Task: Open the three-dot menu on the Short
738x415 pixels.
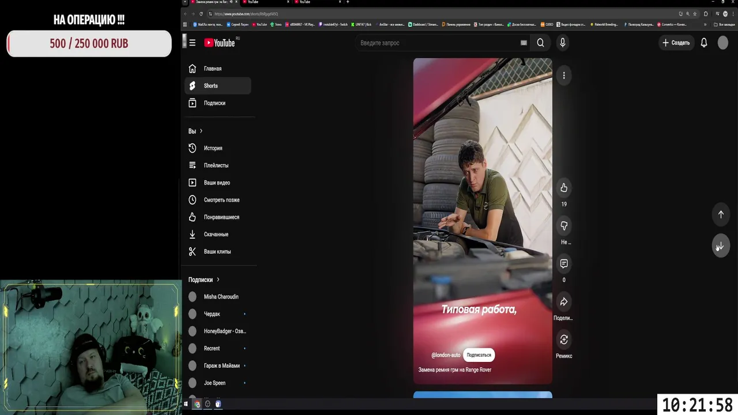Action: tap(564, 76)
